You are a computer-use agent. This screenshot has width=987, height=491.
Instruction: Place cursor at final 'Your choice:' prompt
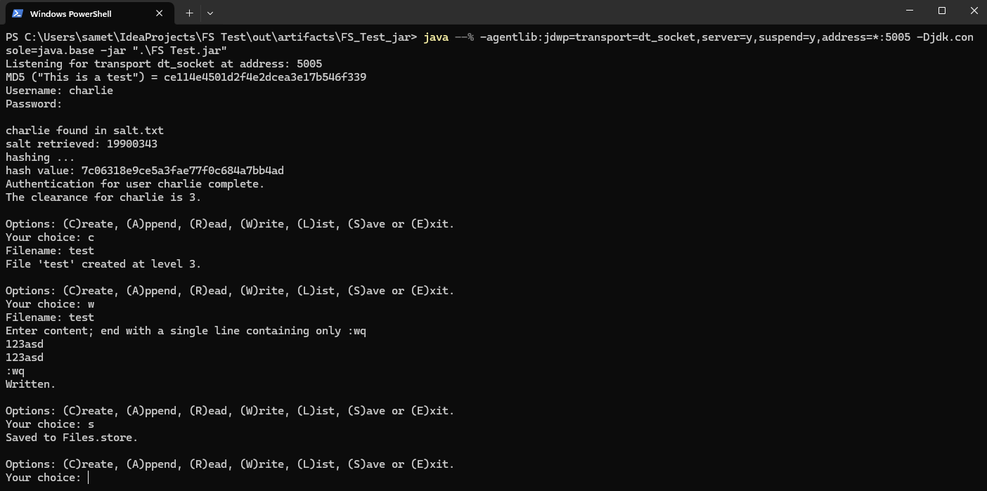click(89, 478)
